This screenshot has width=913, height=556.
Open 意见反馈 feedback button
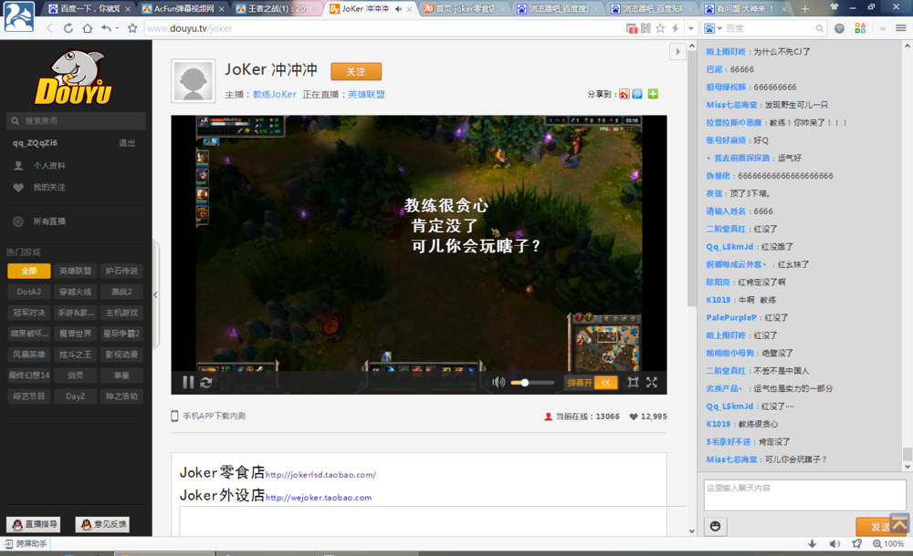pyautogui.click(x=102, y=525)
